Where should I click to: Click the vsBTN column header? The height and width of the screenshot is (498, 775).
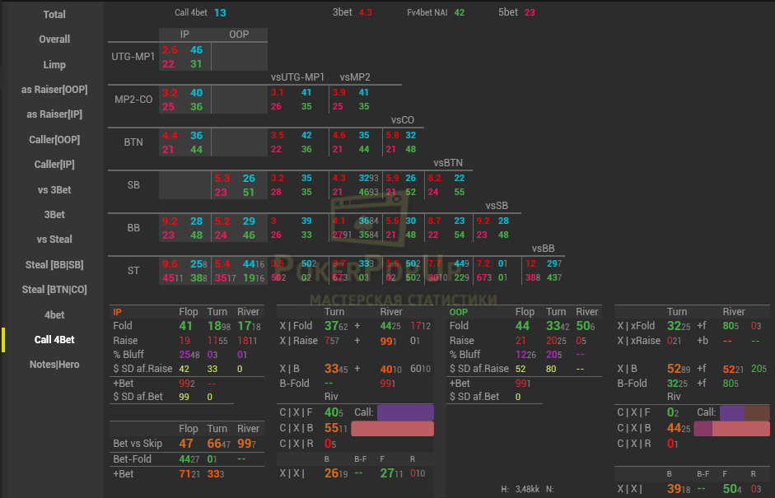coord(446,163)
